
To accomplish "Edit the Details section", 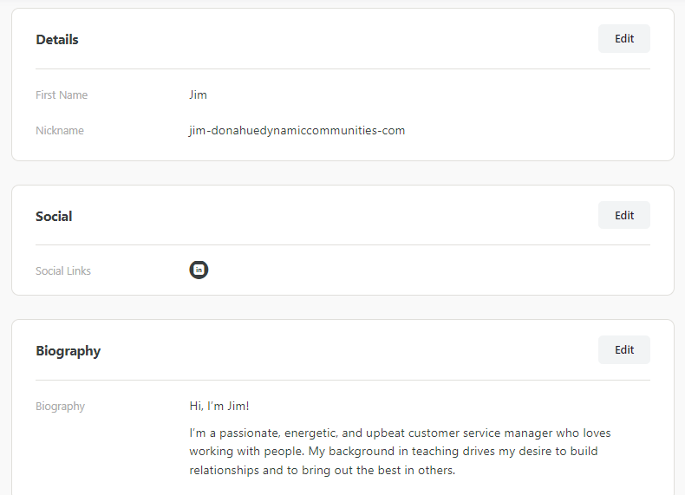I will coord(623,38).
